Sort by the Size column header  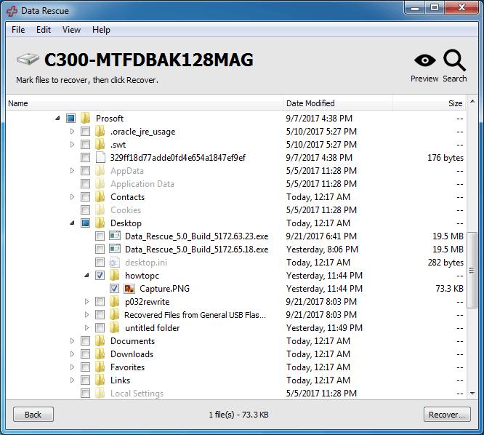(x=429, y=103)
